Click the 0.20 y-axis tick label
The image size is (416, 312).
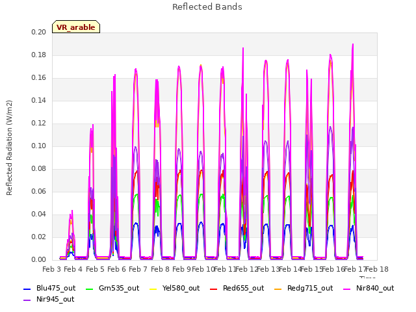coord(38,32)
